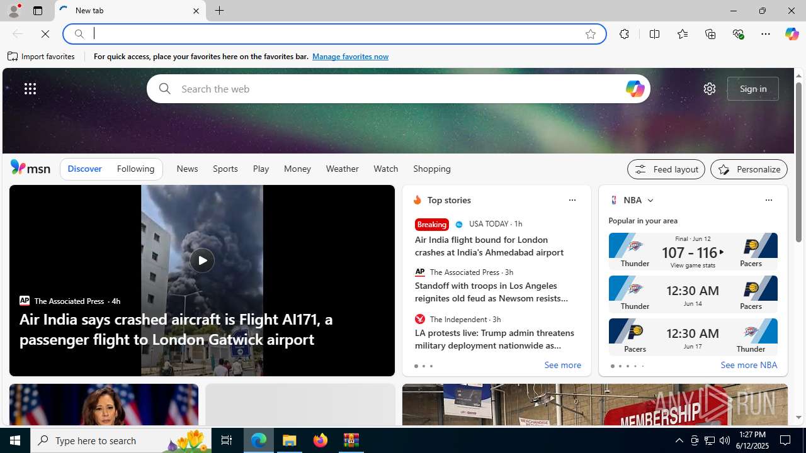Image resolution: width=806 pixels, height=453 pixels.
Task: Open the Sports tab
Action: [x=225, y=169]
